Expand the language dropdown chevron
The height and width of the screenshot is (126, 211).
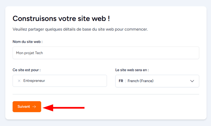coord(192,81)
